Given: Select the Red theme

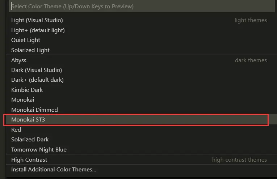Looking at the screenshot, I should click(16, 130).
